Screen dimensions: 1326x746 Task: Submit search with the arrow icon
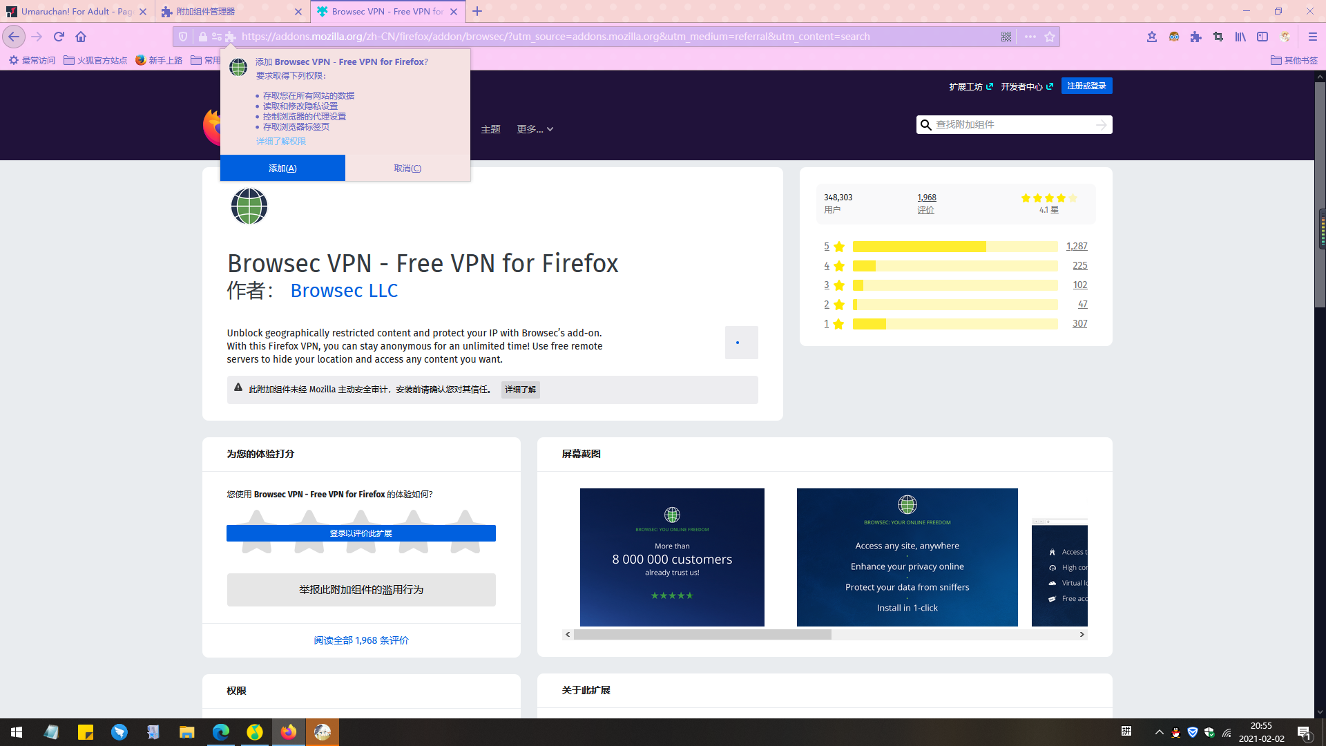click(1101, 124)
